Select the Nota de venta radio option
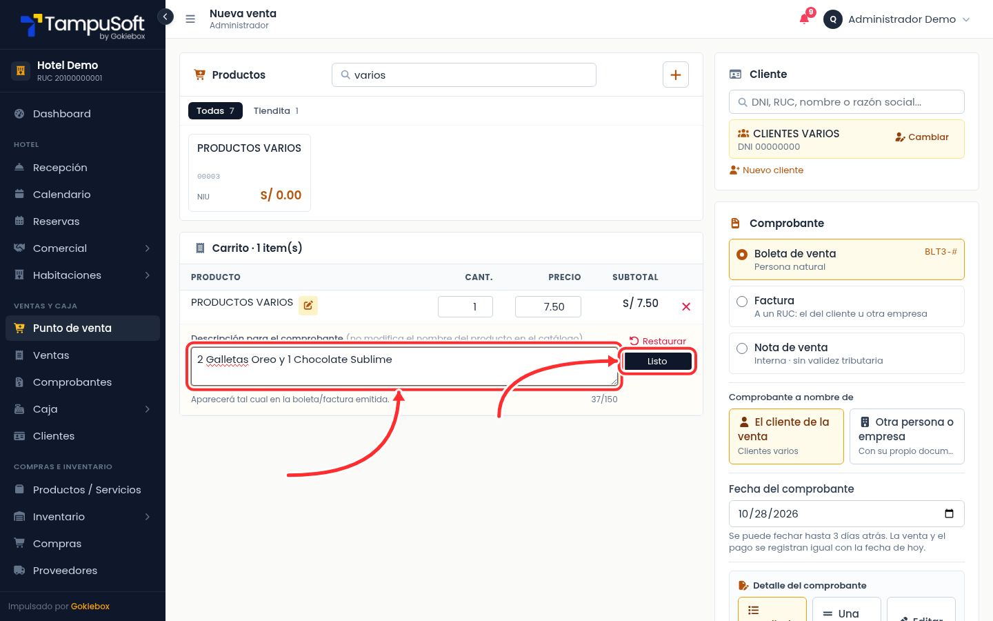 (x=847, y=353)
